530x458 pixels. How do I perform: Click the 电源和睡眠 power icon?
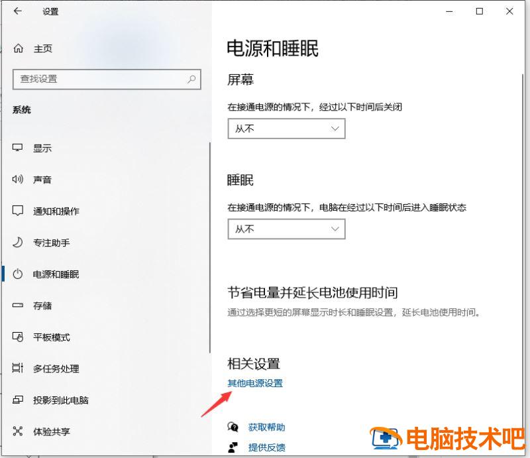coord(16,274)
